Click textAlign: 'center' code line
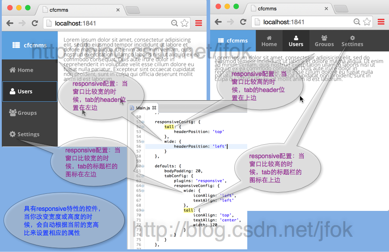This screenshot has height=252, width=389. coord(217,220)
